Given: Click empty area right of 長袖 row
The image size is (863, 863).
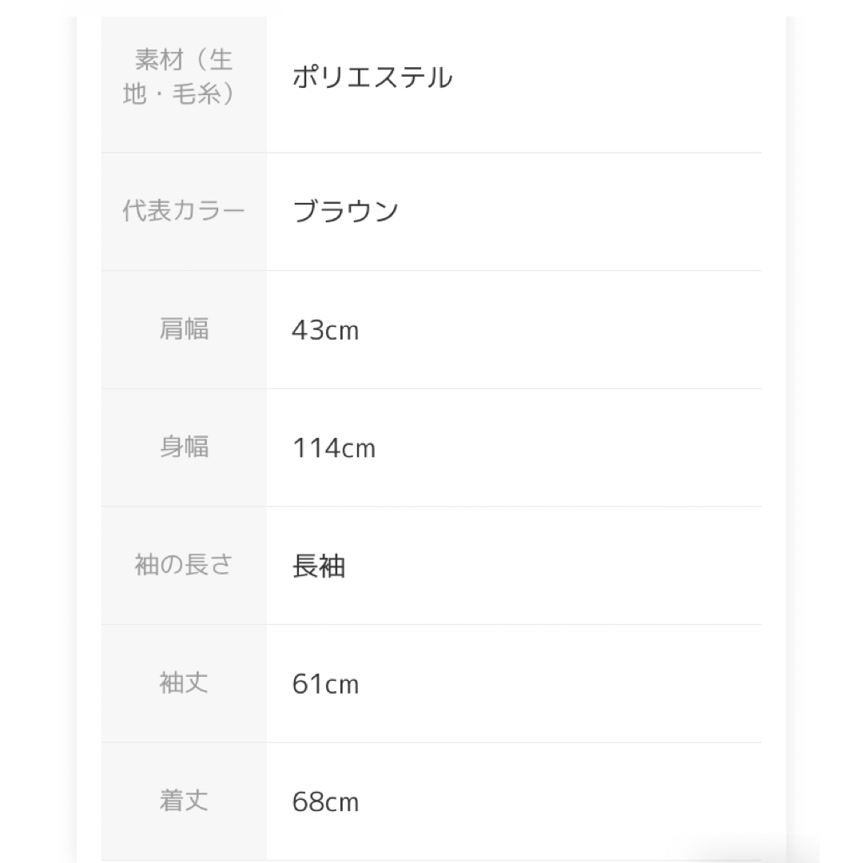Looking at the screenshot, I should click(x=554, y=565).
